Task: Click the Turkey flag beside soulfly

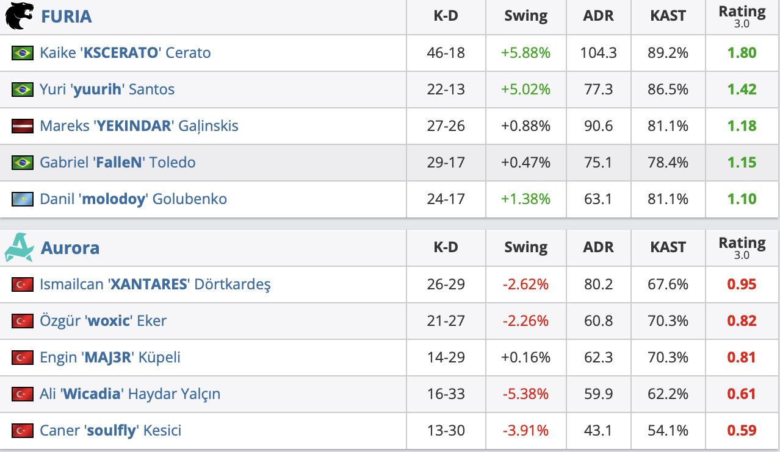Action: click(x=23, y=431)
